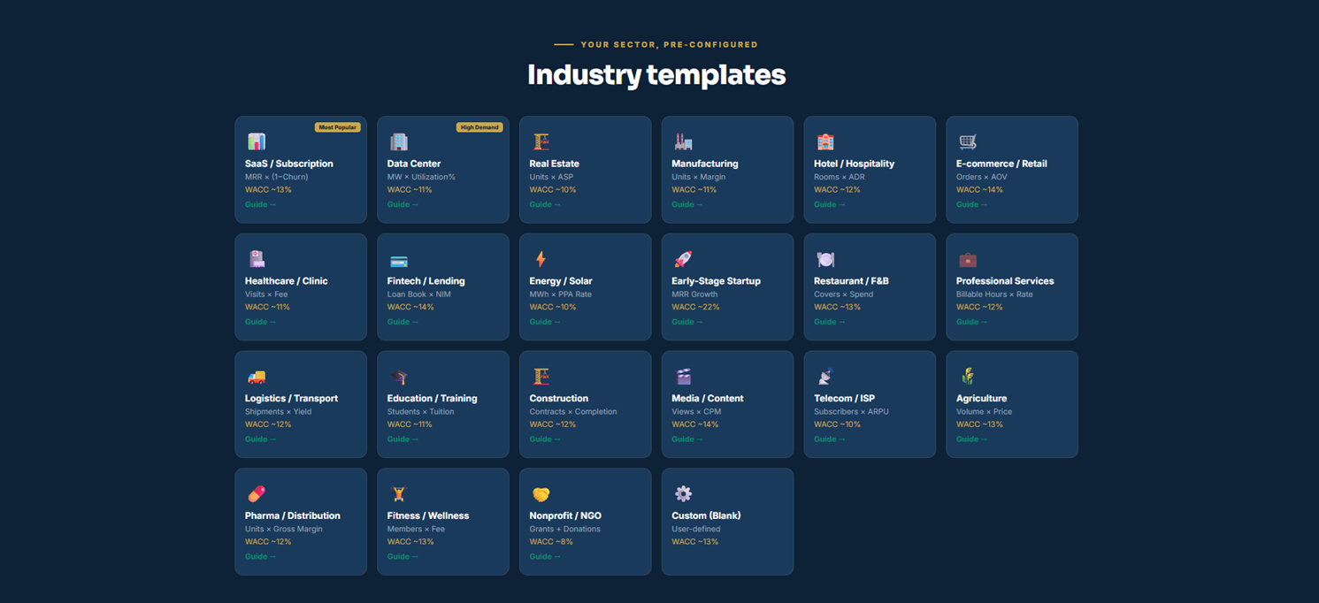Click the Manufacturing factory icon

683,141
